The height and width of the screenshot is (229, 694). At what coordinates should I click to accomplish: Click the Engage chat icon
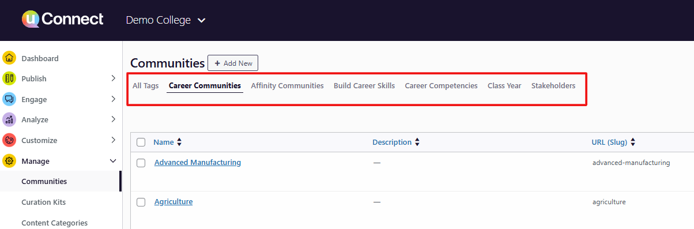click(x=9, y=99)
